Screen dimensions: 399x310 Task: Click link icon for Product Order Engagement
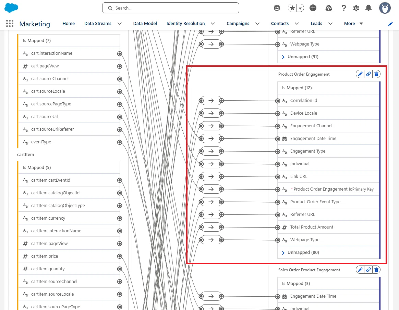tap(368, 74)
